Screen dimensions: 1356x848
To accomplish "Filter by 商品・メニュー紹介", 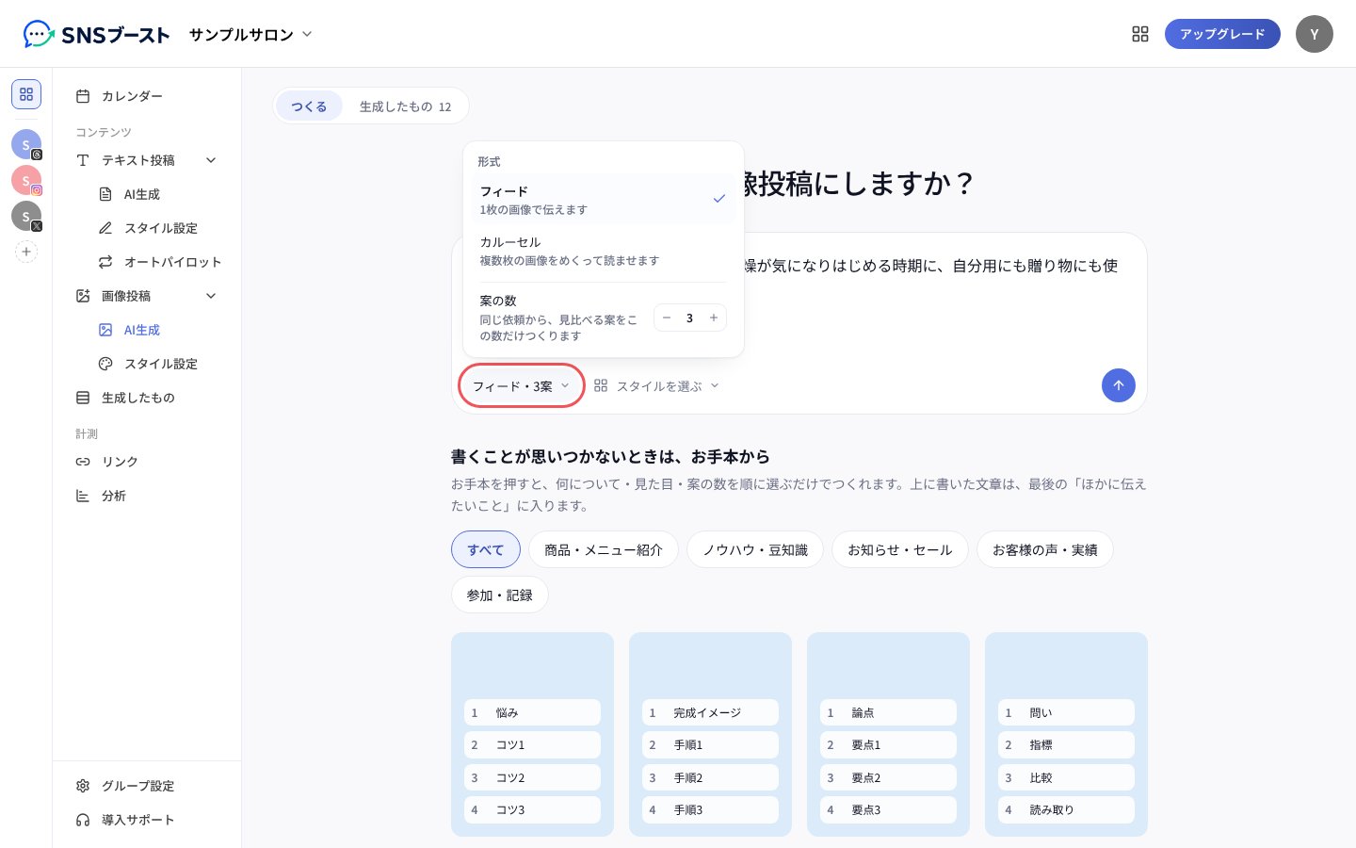I will (x=604, y=549).
